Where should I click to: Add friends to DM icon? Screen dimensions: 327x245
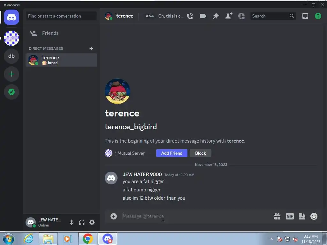coord(229,16)
